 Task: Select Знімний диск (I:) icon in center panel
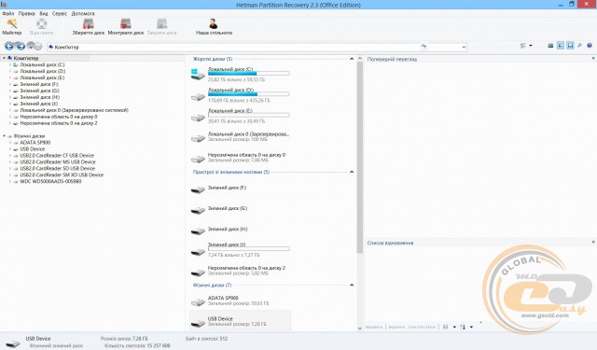click(x=198, y=251)
